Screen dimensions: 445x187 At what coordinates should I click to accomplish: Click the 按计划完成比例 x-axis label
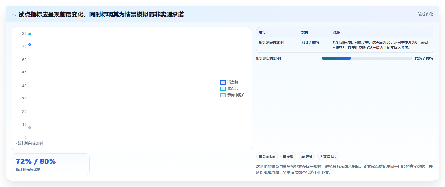(30, 143)
